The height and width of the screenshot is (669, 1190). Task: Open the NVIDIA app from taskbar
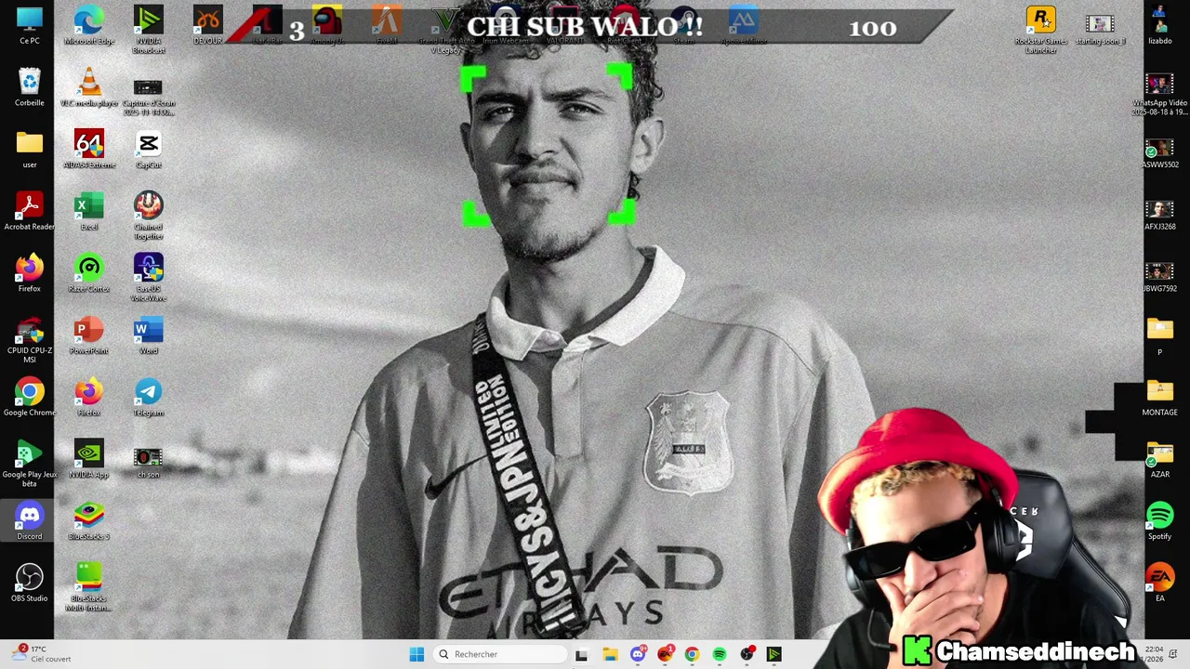[x=773, y=654]
